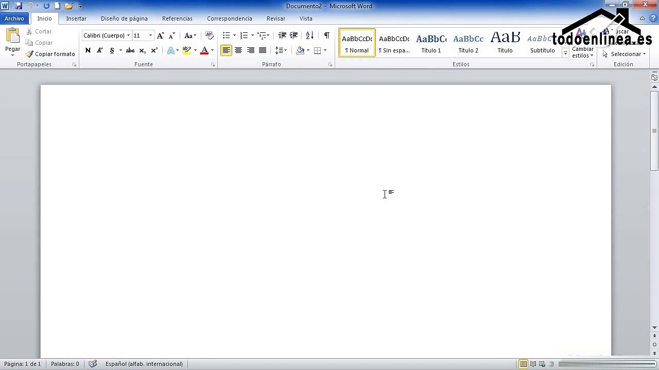The width and height of the screenshot is (659, 370).
Task: Align paragraph text to the right
Action: click(251, 50)
